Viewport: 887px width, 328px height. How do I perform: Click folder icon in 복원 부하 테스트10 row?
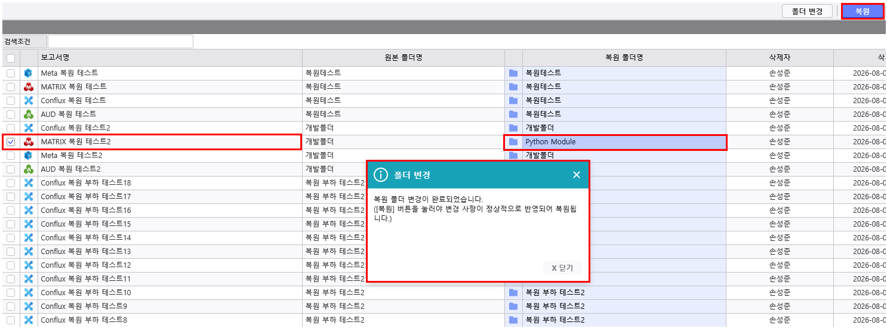513,292
